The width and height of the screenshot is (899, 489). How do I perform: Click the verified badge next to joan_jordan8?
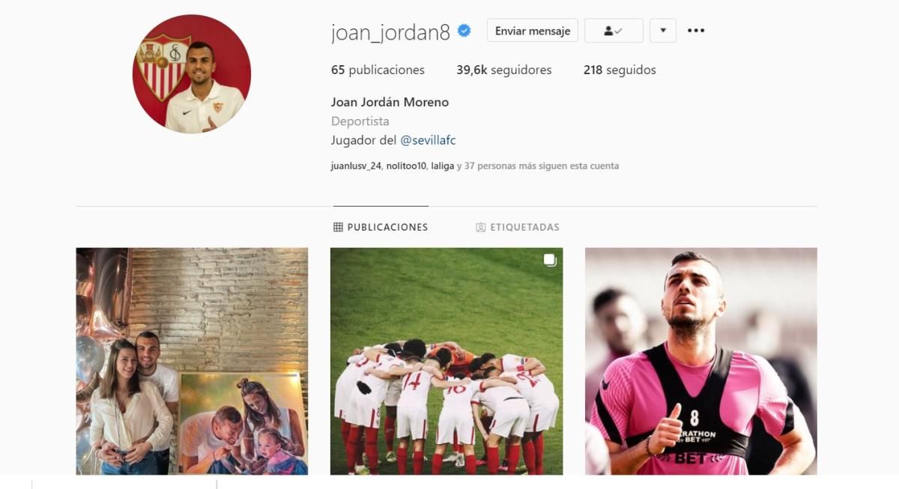pyautogui.click(x=464, y=31)
